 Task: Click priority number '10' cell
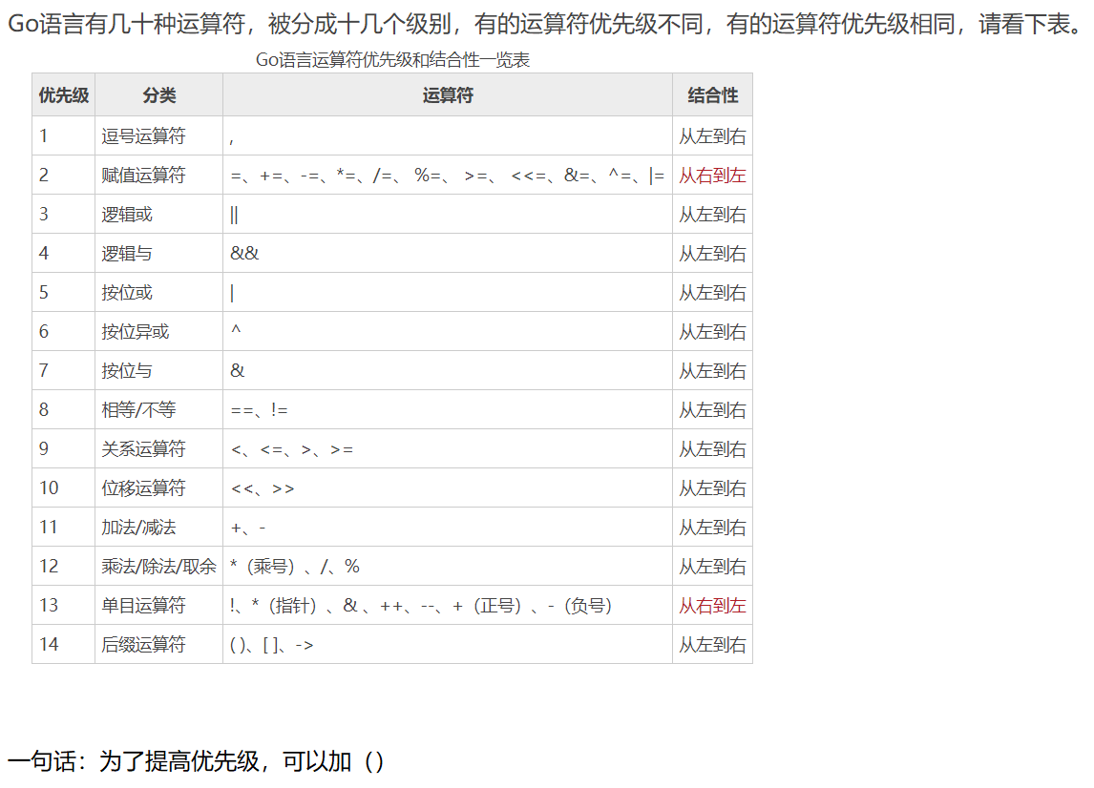point(64,487)
